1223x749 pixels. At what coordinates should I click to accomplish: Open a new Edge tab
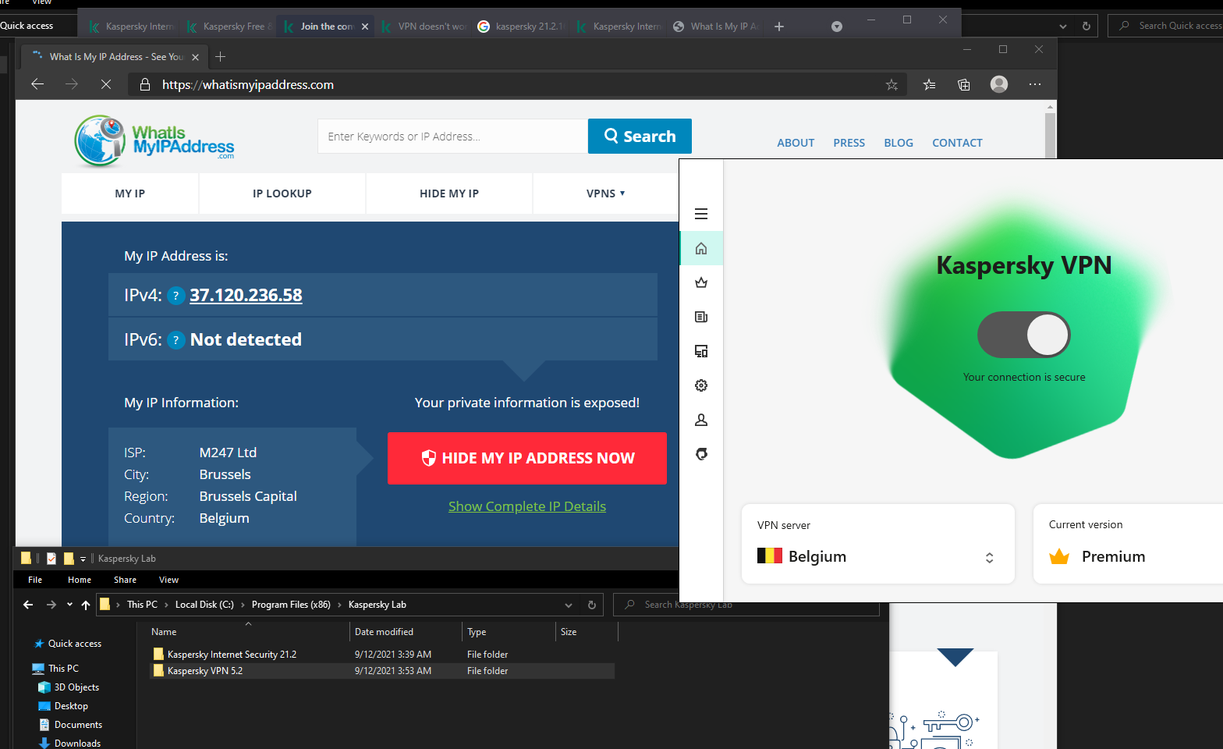pos(220,56)
